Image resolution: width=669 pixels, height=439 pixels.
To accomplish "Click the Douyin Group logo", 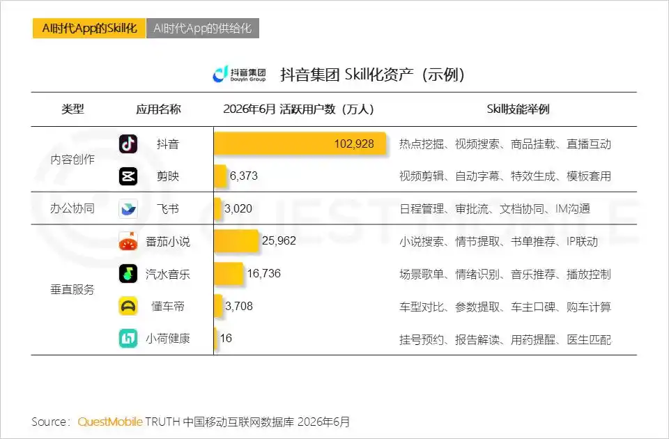I will pos(239,75).
